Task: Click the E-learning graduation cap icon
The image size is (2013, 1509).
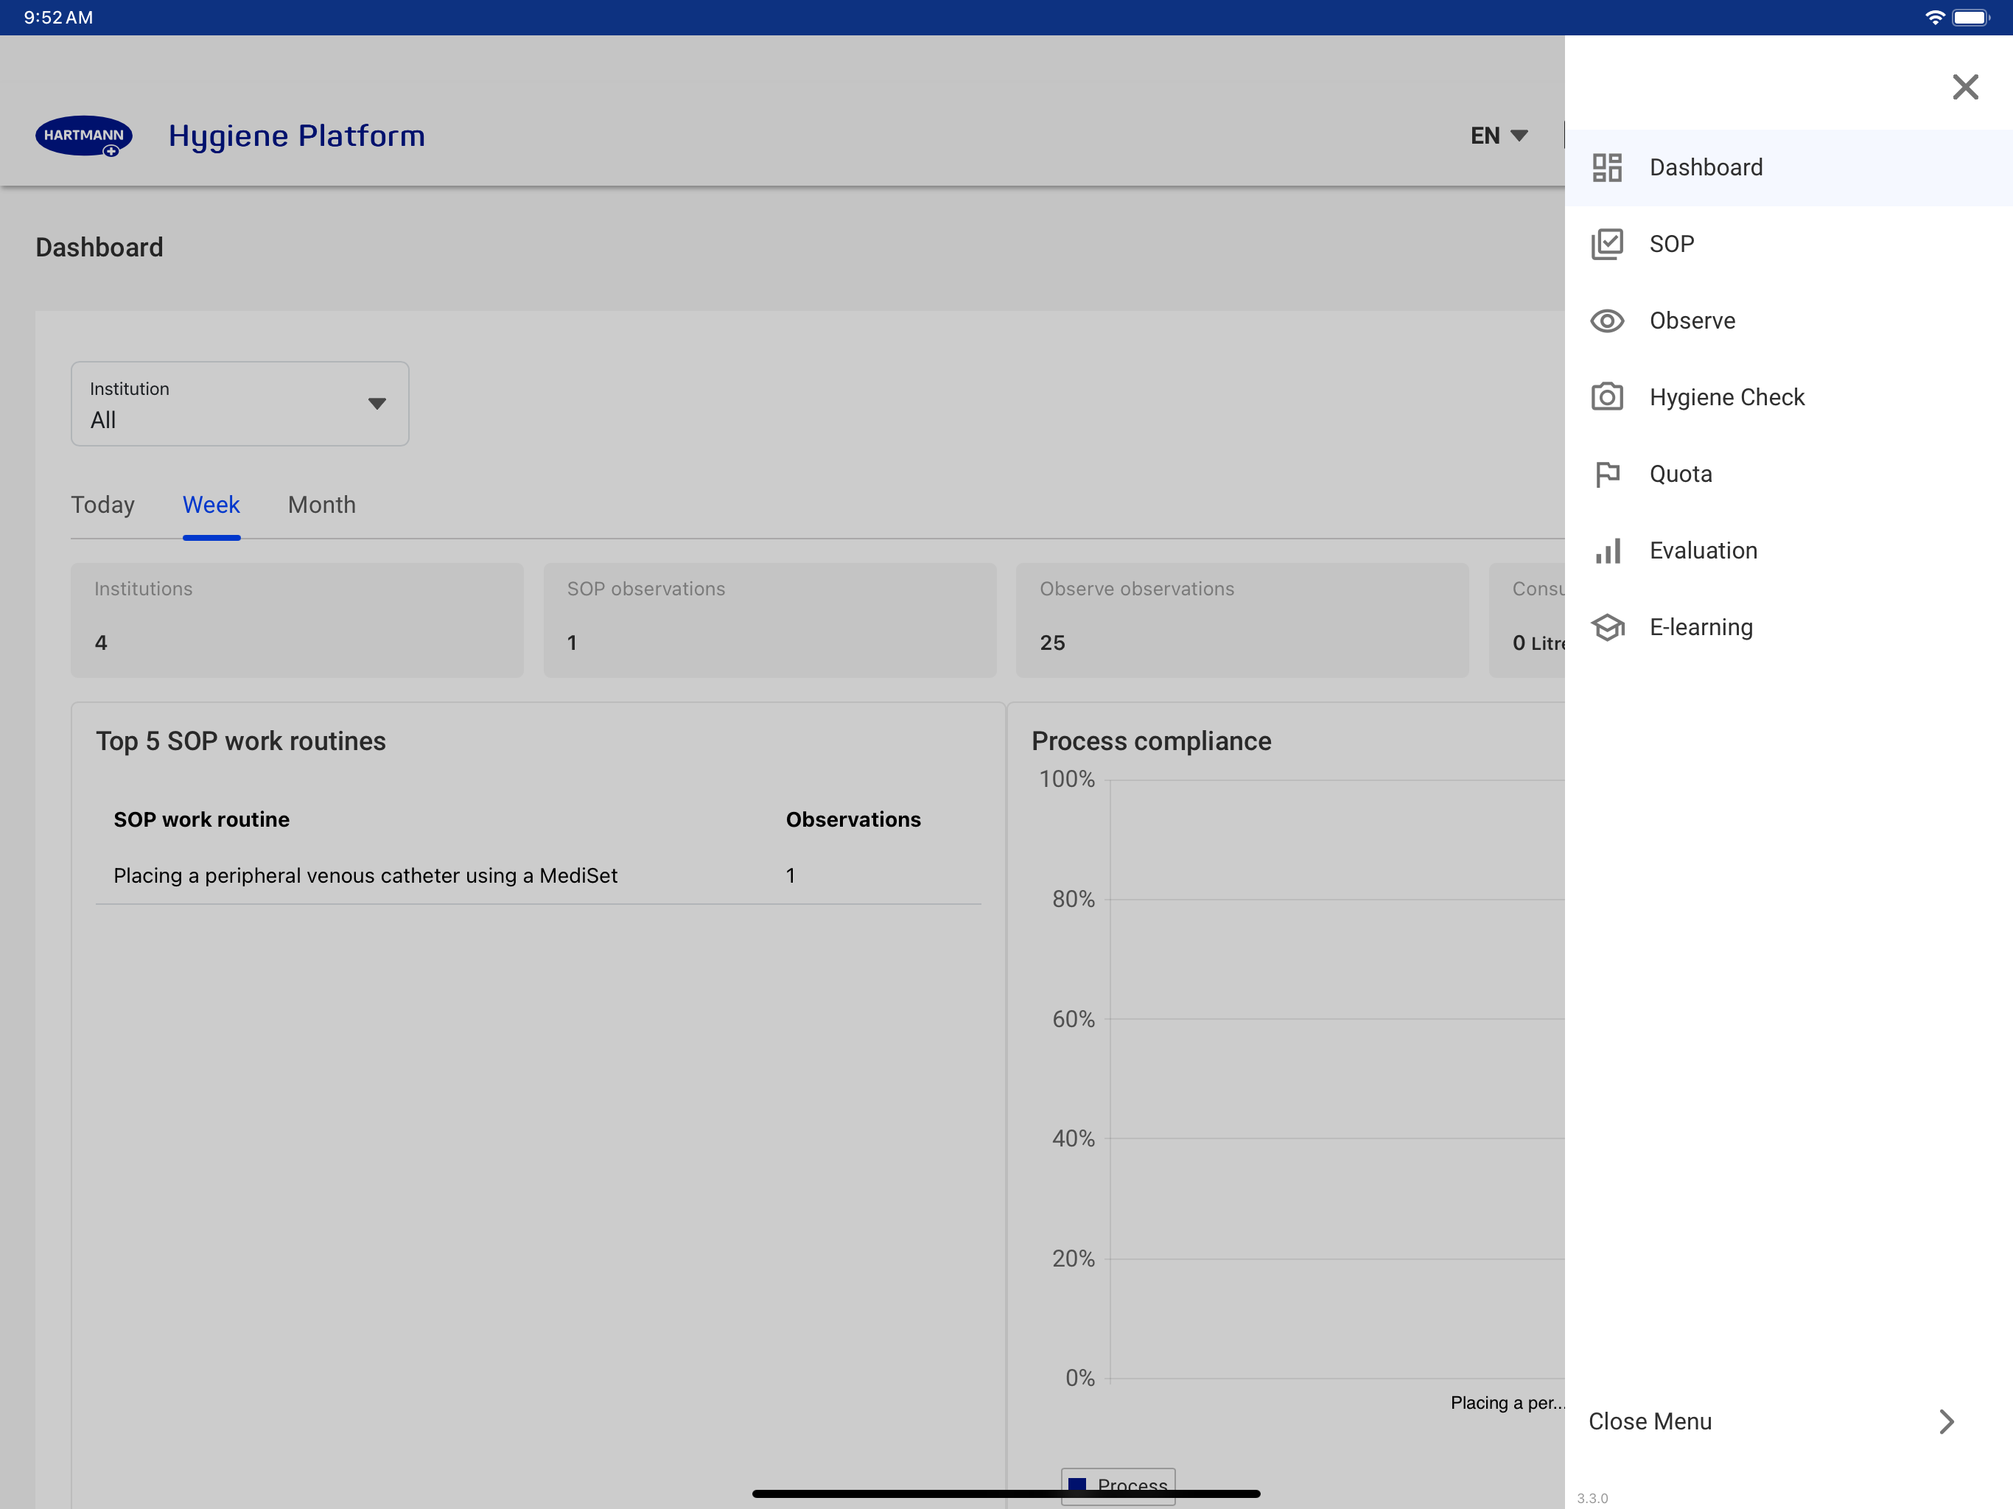Action: click(1607, 627)
